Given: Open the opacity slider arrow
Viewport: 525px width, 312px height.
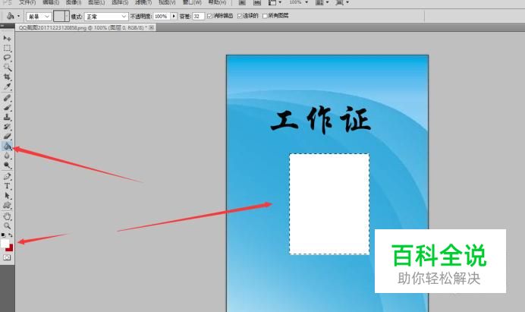Looking at the screenshot, I should (x=174, y=16).
